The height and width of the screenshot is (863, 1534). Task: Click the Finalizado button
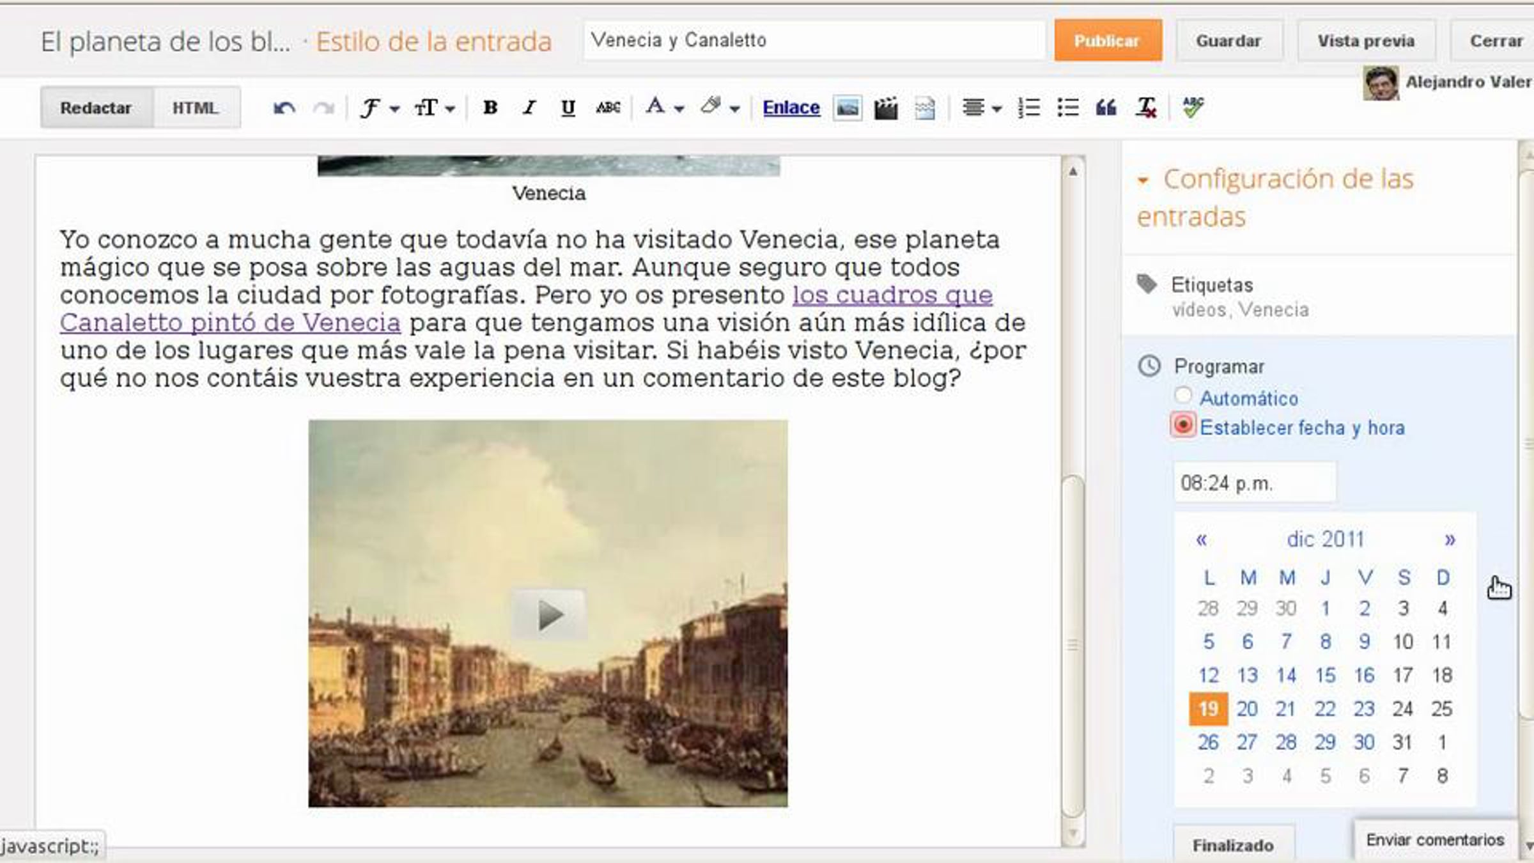pyautogui.click(x=1234, y=844)
